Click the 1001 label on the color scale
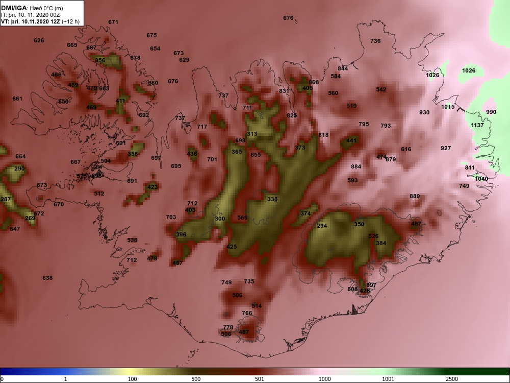The image size is (510, 383). pos(388,379)
